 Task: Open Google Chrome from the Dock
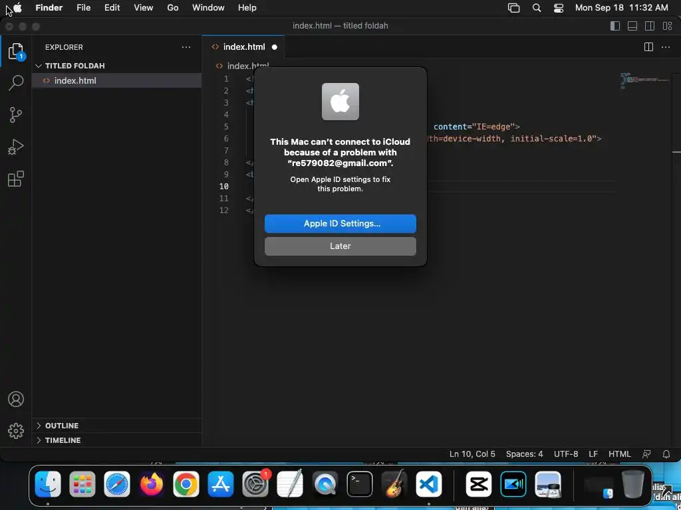(x=186, y=484)
